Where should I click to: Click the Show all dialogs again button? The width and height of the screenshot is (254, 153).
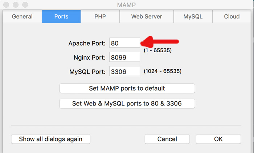pyautogui.click(x=50, y=139)
